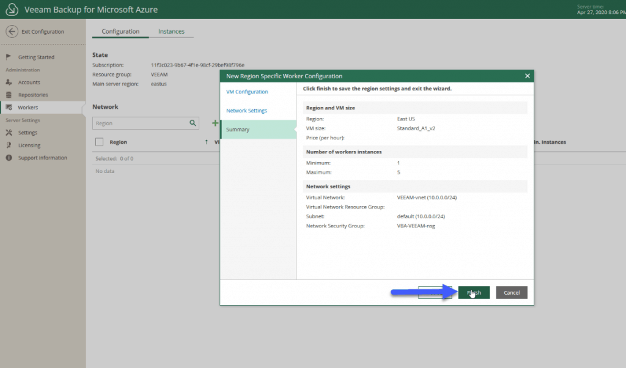This screenshot has height=368, width=626.
Task: Click the VEEAM-vnet (10.0.0.0/24) value
Action: (427, 197)
